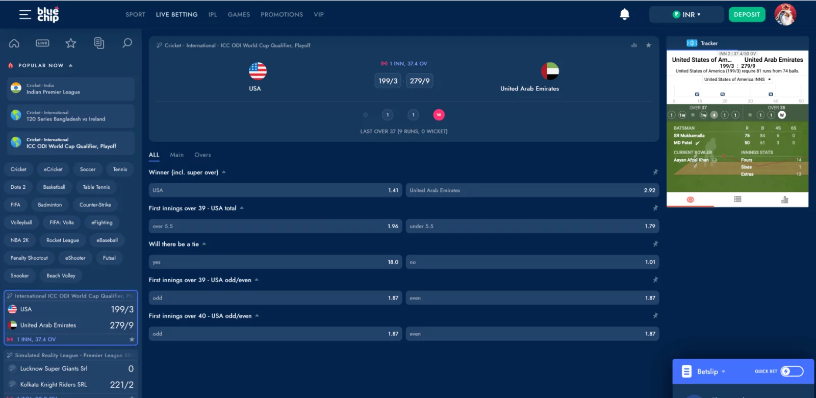Go to sidebar Home icon
The height and width of the screenshot is (398, 816).
(x=14, y=43)
